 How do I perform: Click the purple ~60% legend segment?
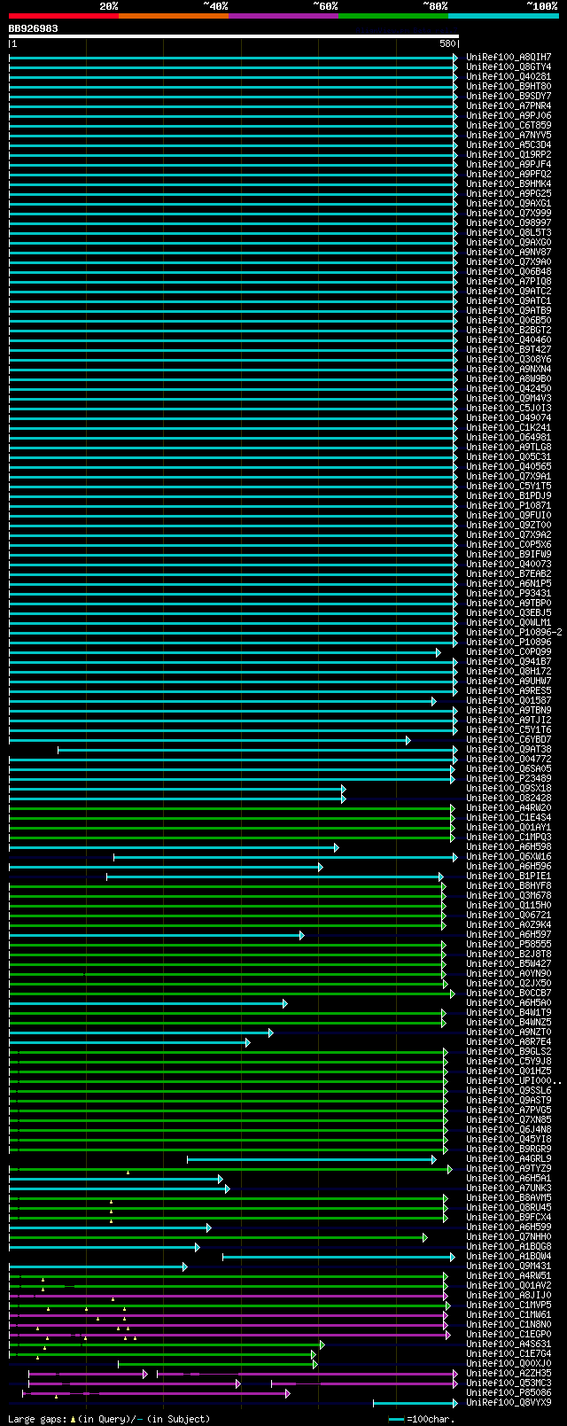click(283, 16)
